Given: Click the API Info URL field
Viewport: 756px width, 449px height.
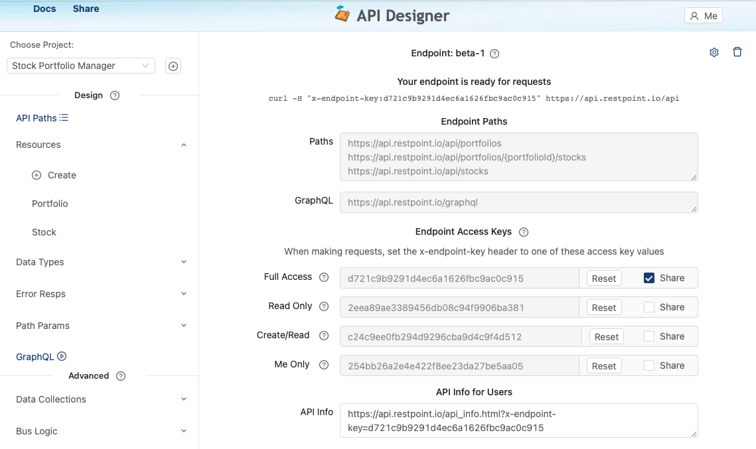Looking at the screenshot, I should 519,420.
